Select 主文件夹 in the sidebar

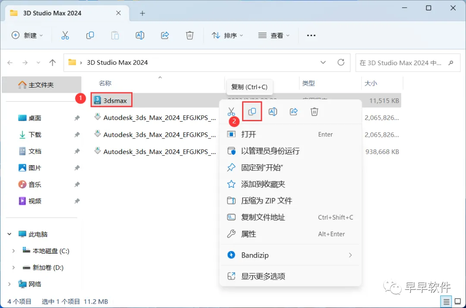pyautogui.click(x=41, y=85)
